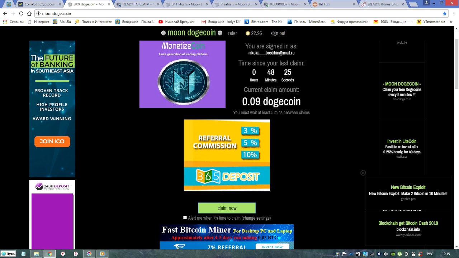Click the home icon in browser toolbar

(x=29, y=14)
